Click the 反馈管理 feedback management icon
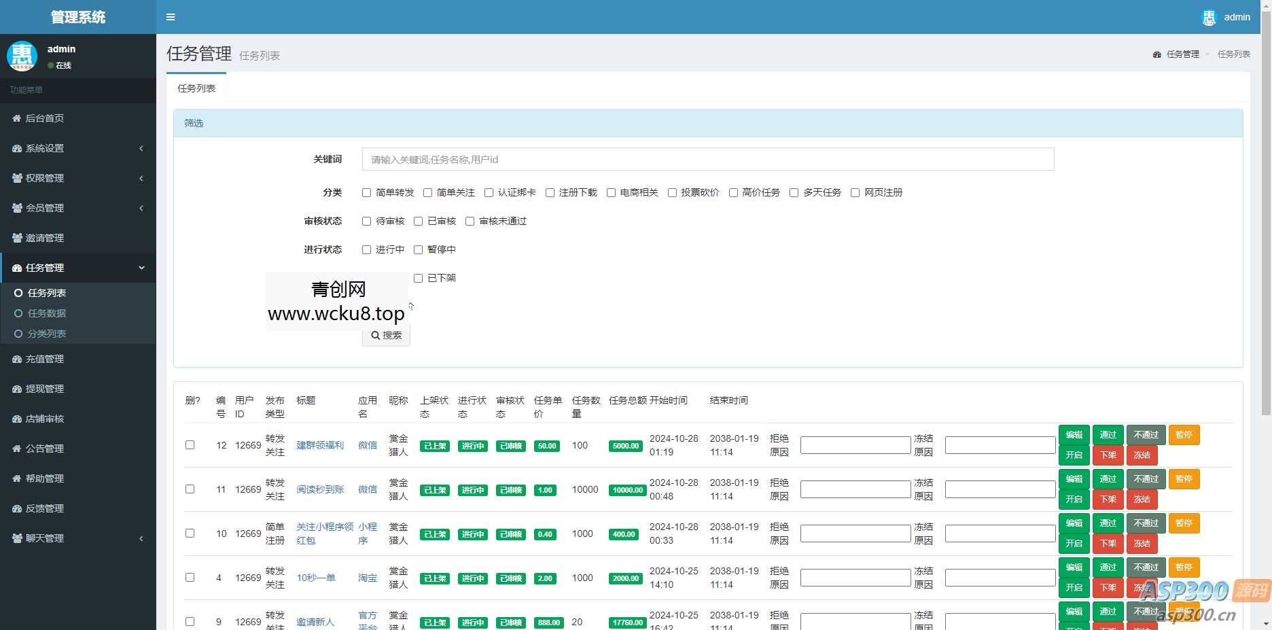The image size is (1272, 630). point(17,508)
